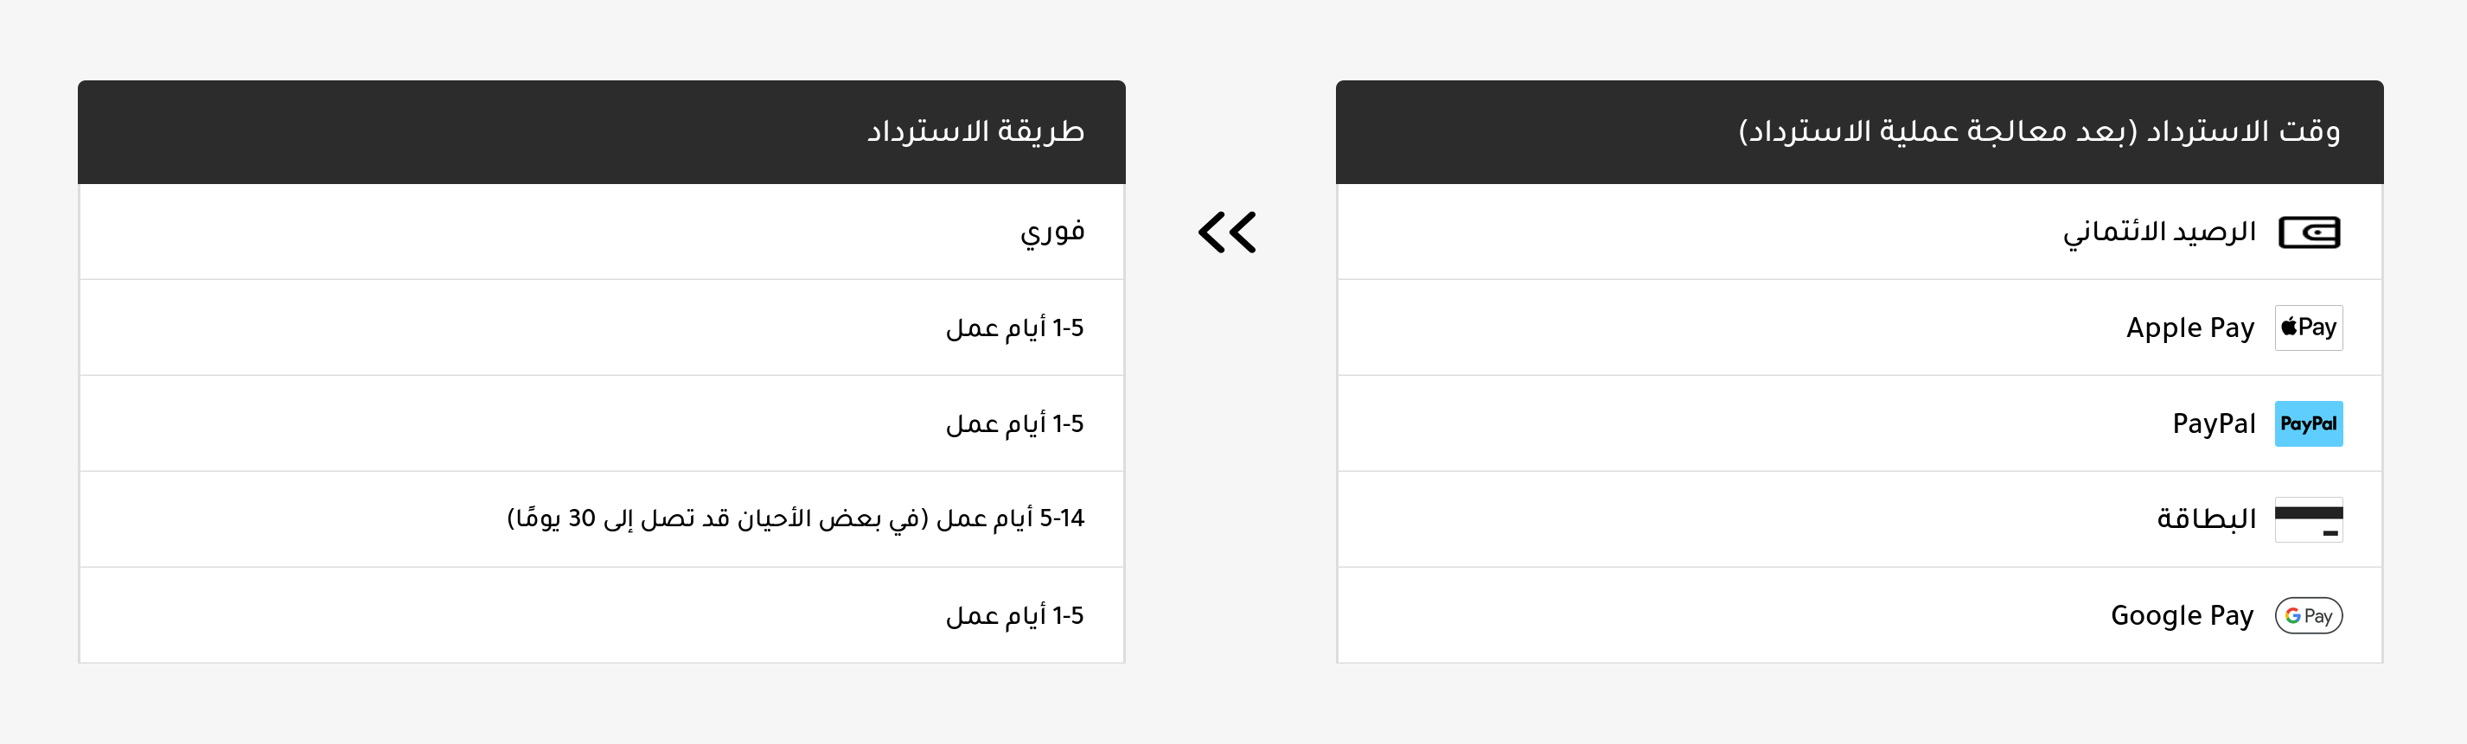Click the '1-5 أيام عمل' across from Apple Pay

tap(1015, 328)
